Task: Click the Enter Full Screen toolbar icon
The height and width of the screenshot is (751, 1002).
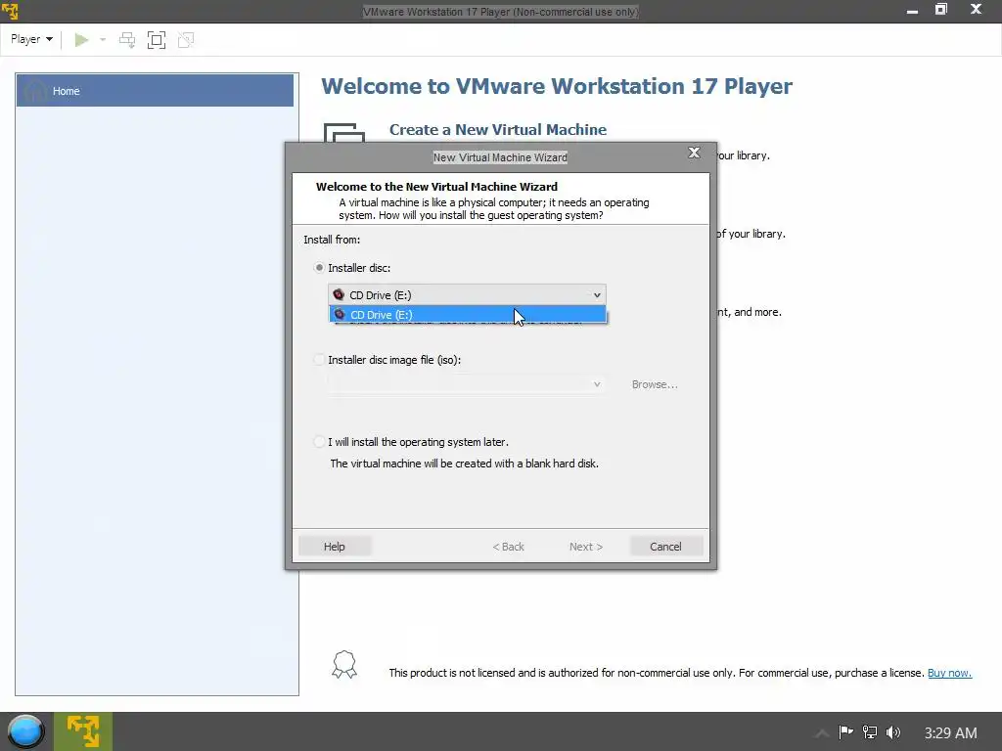Action: click(x=157, y=40)
